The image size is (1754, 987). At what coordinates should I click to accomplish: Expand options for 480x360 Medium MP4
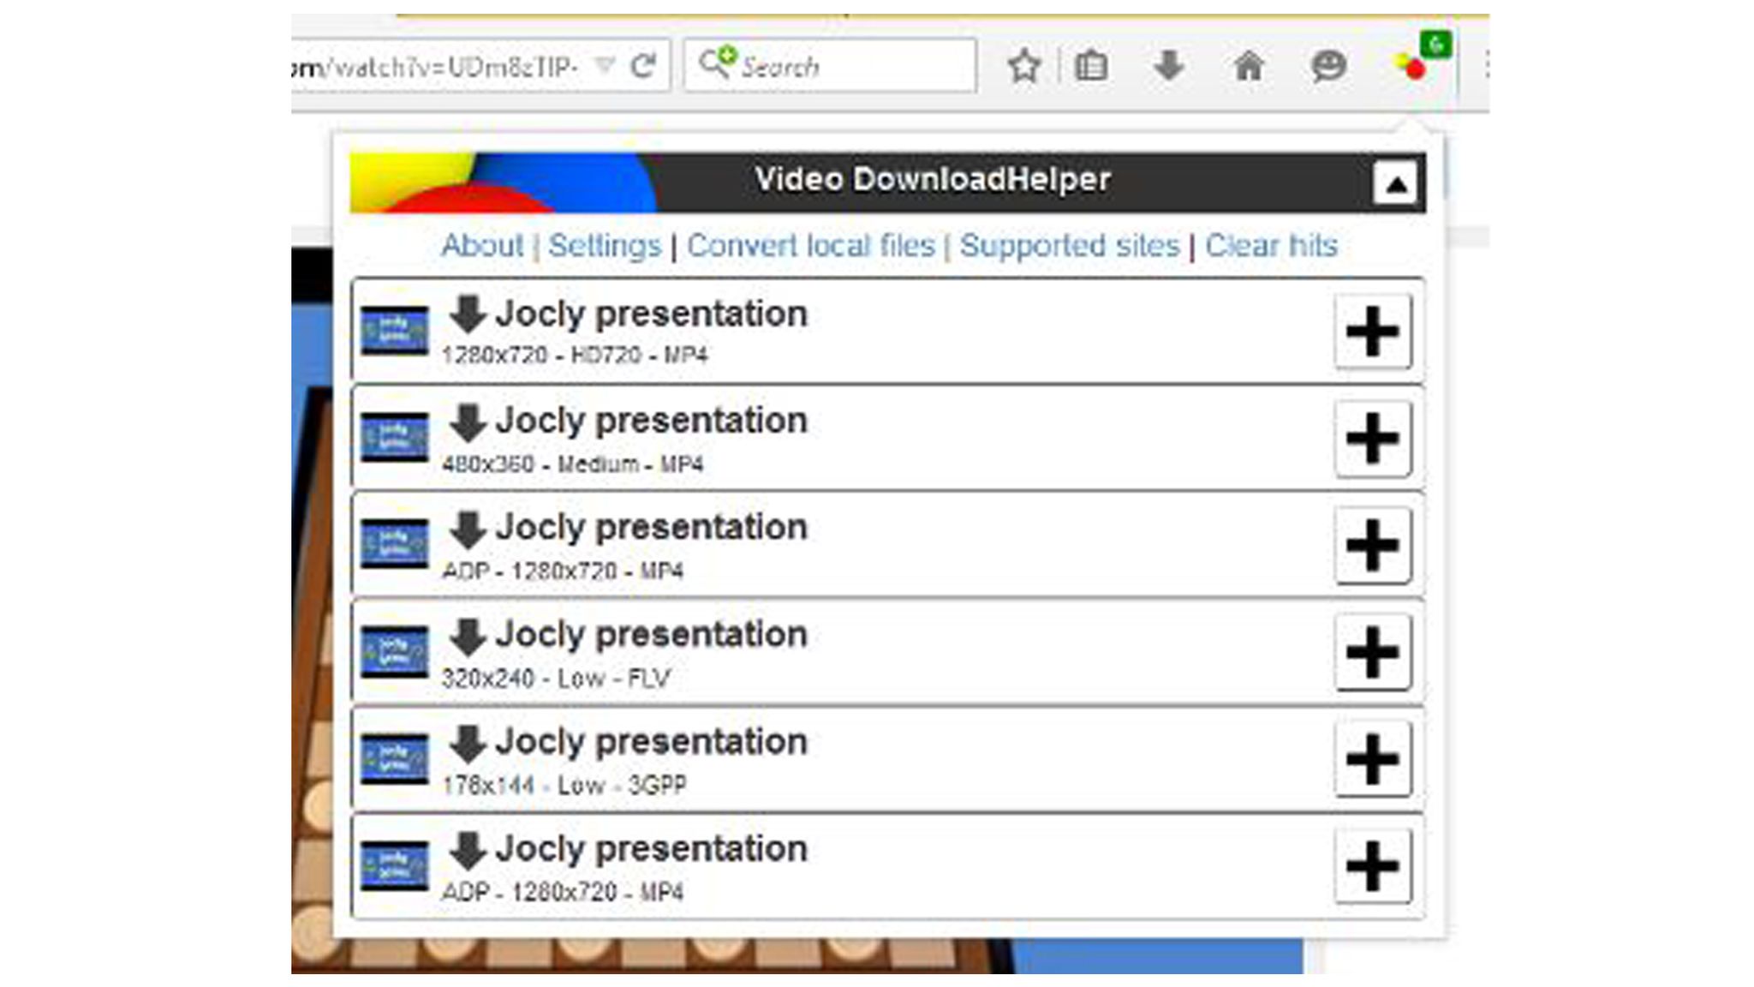(x=1372, y=438)
